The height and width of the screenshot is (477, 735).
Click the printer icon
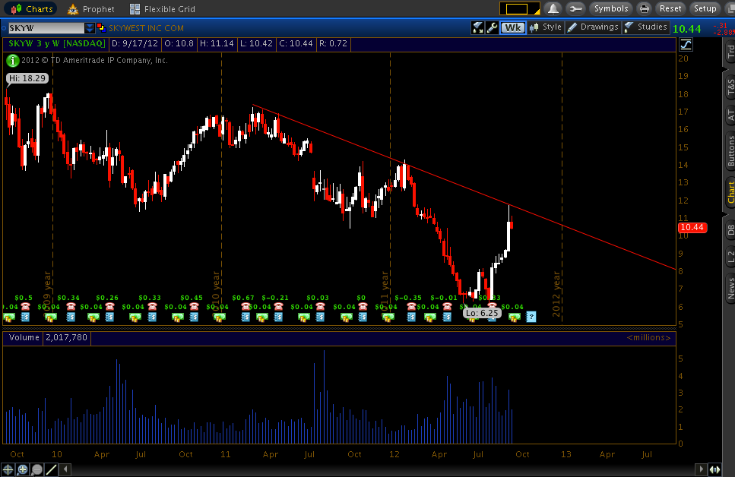pos(645,9)
